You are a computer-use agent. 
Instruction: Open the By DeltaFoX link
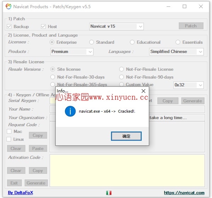pyautogui.click(x=20, y=193)
